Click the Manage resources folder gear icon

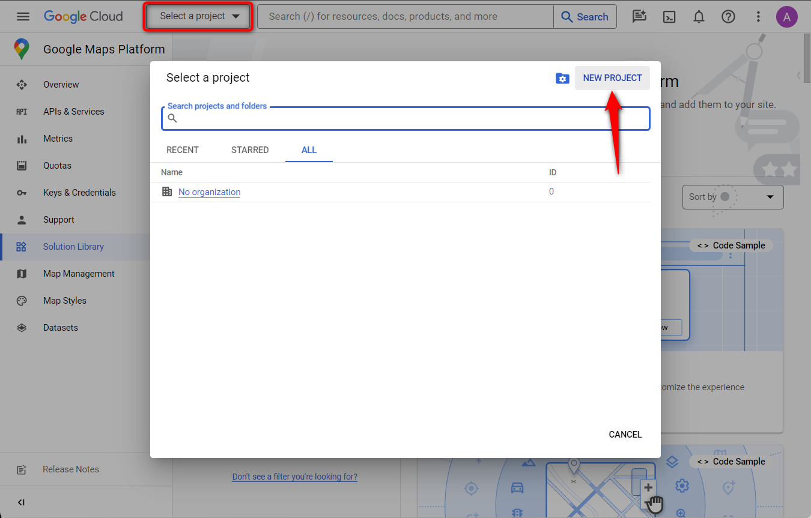click(x=562, y=78)
